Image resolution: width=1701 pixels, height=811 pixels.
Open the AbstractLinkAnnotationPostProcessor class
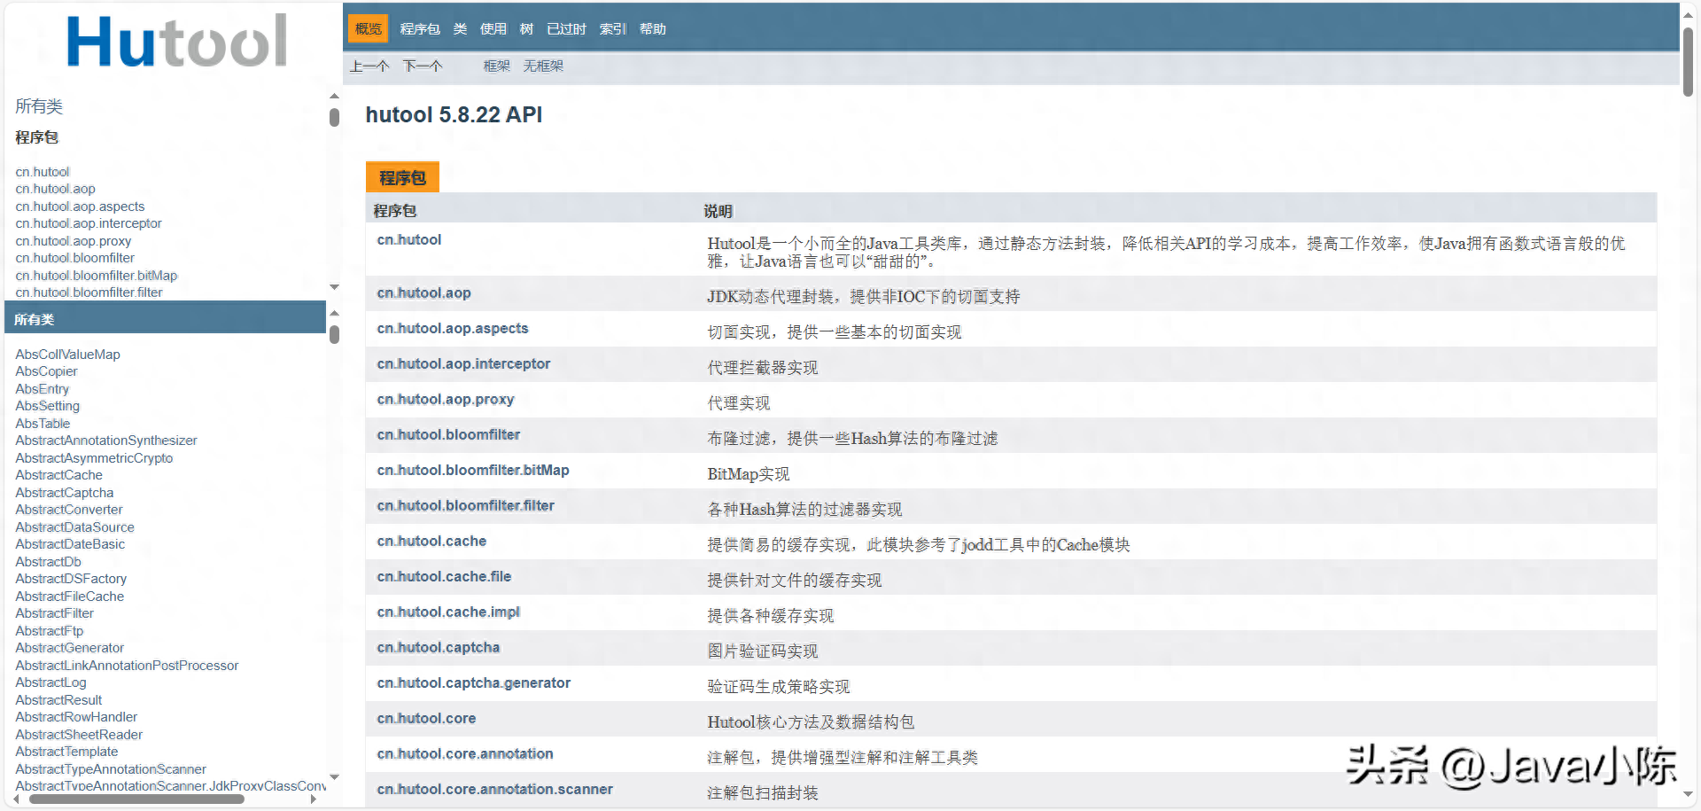point(127,666)
